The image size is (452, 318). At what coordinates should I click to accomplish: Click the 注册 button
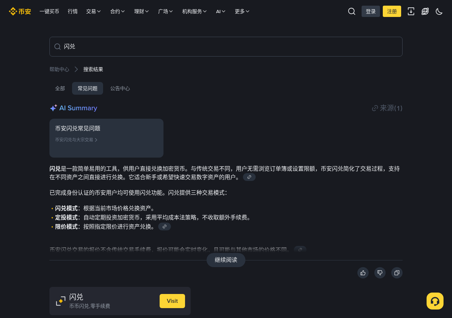click(x=392, y=11)
